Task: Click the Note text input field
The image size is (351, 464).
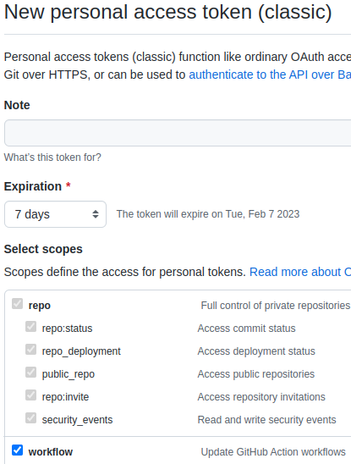Action: pos(178,133)
